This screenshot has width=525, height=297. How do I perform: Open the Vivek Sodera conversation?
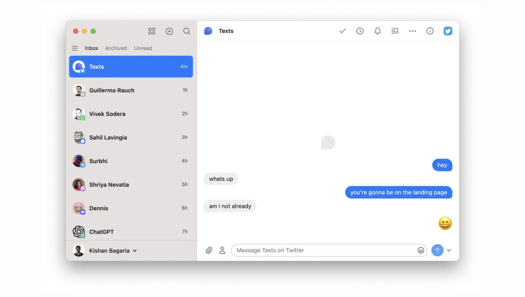pyautogui.click(x=131, y=114)
